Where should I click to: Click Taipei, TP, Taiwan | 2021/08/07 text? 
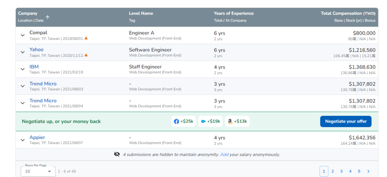[x=56, y=143]
